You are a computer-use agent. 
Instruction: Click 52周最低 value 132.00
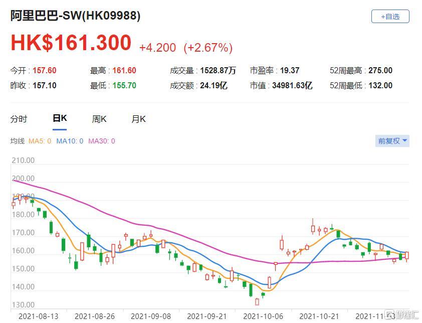coord(380,86)
